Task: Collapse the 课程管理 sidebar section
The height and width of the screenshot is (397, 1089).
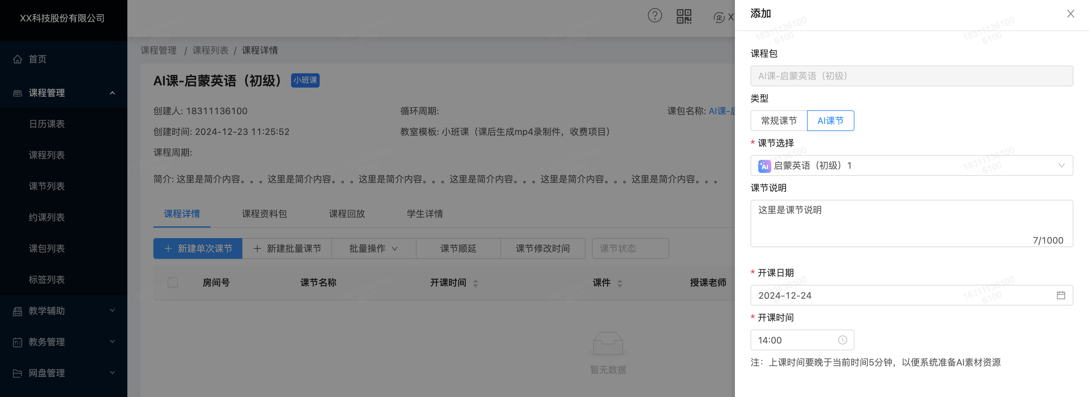Action: coord(112,93)
